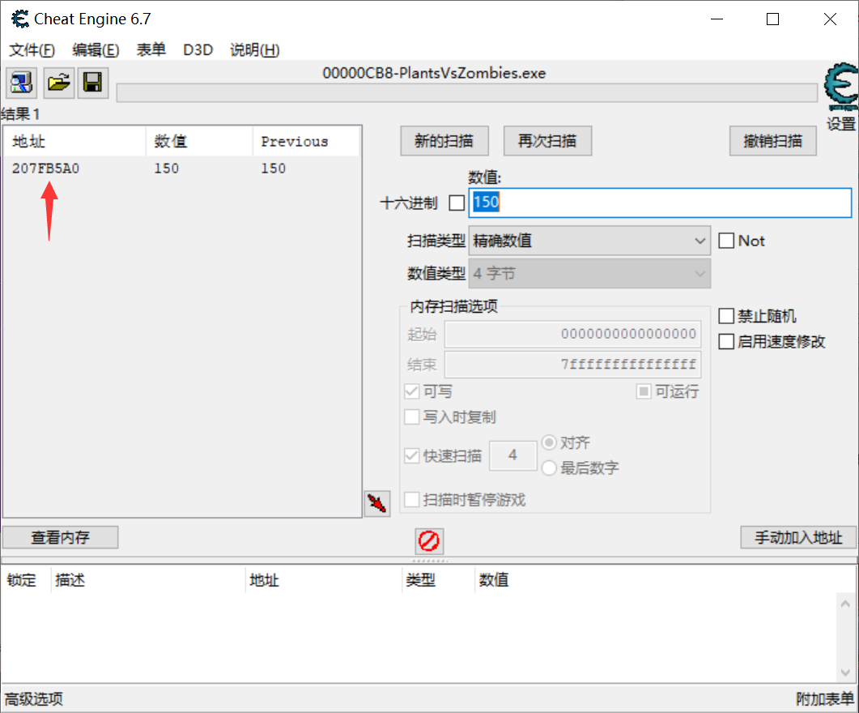Click the address table scroll up arrow

pos(845,604)
